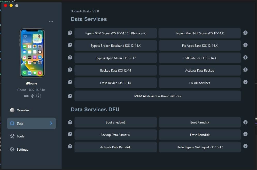
Task: Run Bypass GSM Signal iOS 12-14.5.1
Action: 115,33
